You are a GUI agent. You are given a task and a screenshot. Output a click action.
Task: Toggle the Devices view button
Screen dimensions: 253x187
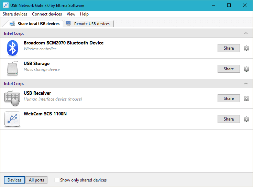(14, 180)
